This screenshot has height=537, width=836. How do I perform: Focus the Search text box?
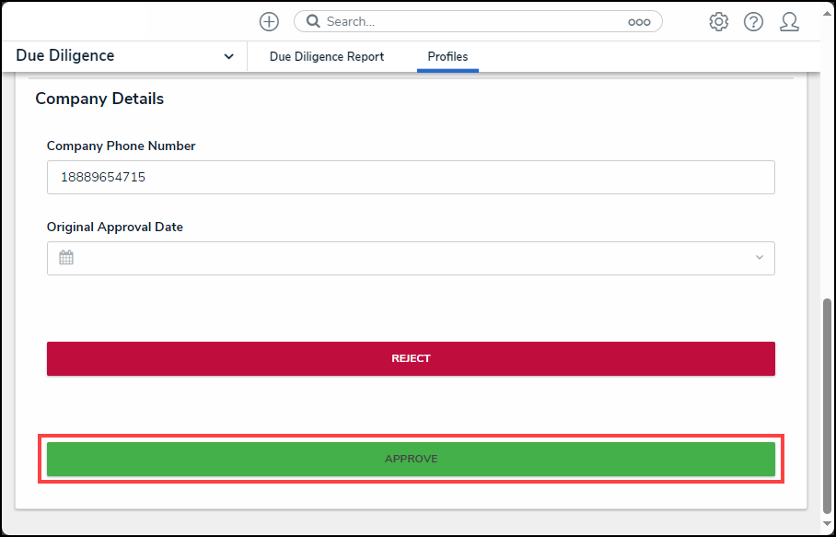[x=470, y=22]
